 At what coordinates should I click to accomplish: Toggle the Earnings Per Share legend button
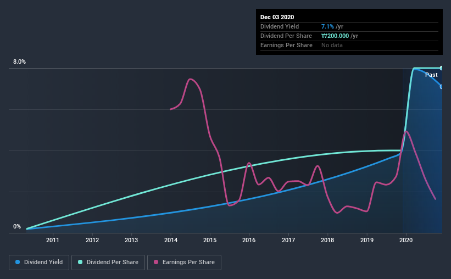(x=184, y=263)
